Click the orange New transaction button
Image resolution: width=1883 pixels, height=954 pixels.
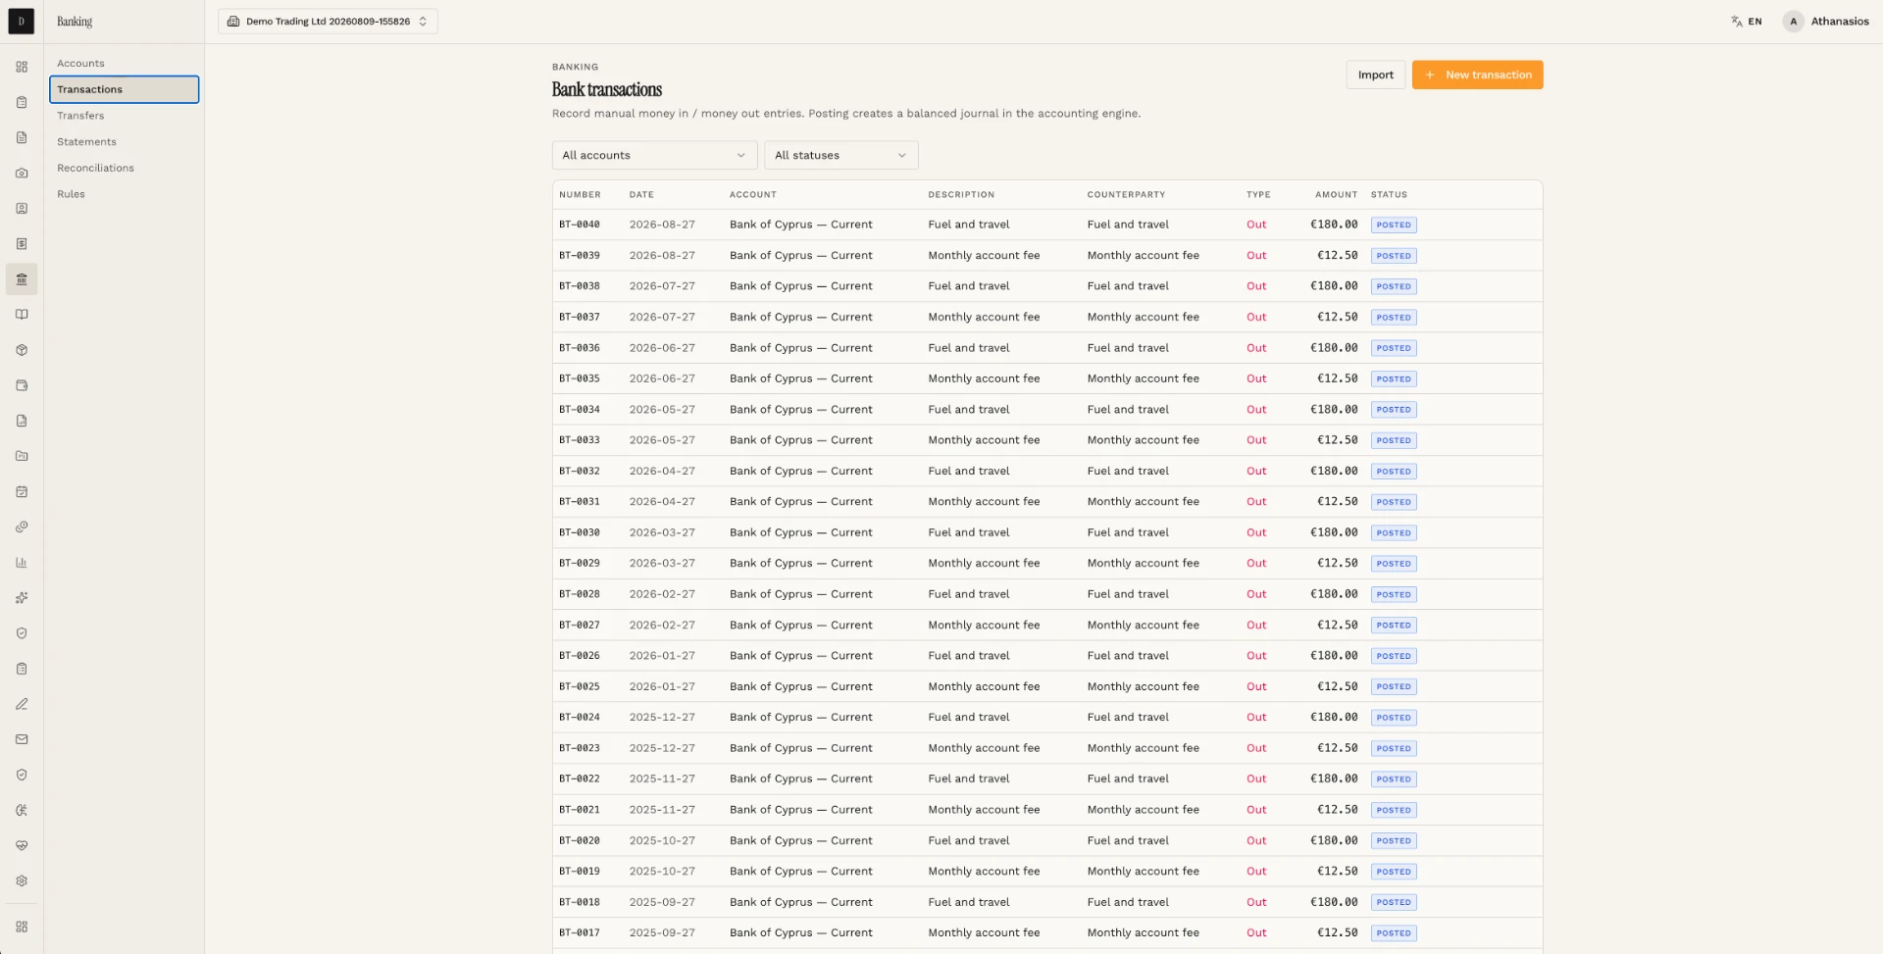(x=1477, y=75)
